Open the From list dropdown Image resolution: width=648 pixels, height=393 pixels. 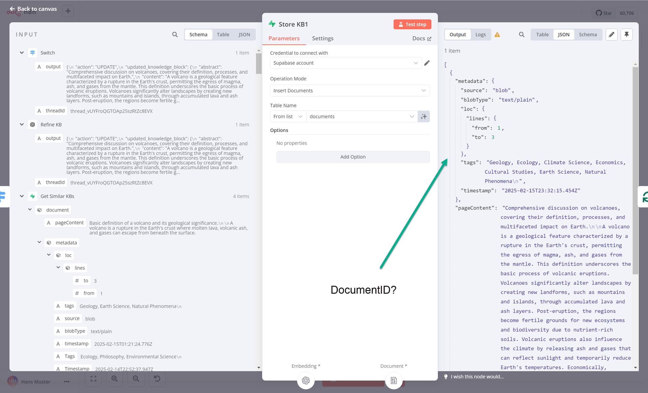click(288, 116)
